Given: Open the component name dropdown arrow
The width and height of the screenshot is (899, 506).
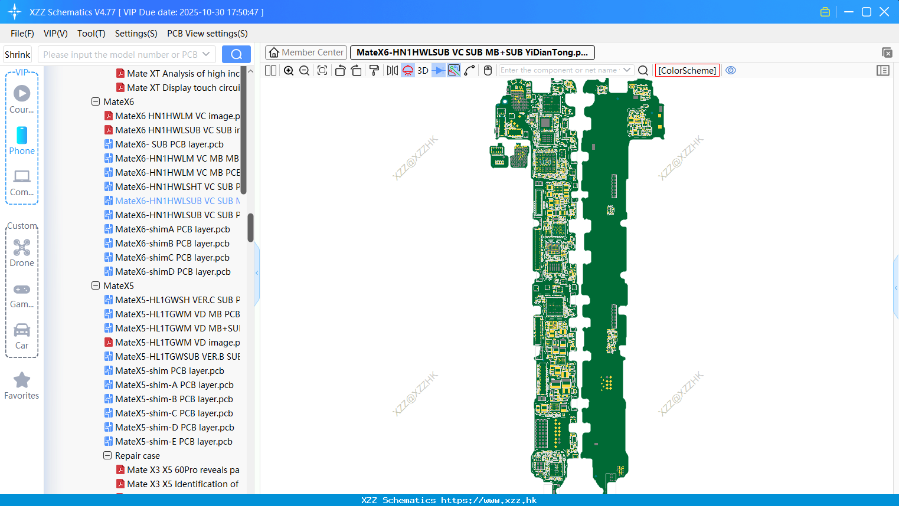Looking at the screenshot, I should [627, 70].
